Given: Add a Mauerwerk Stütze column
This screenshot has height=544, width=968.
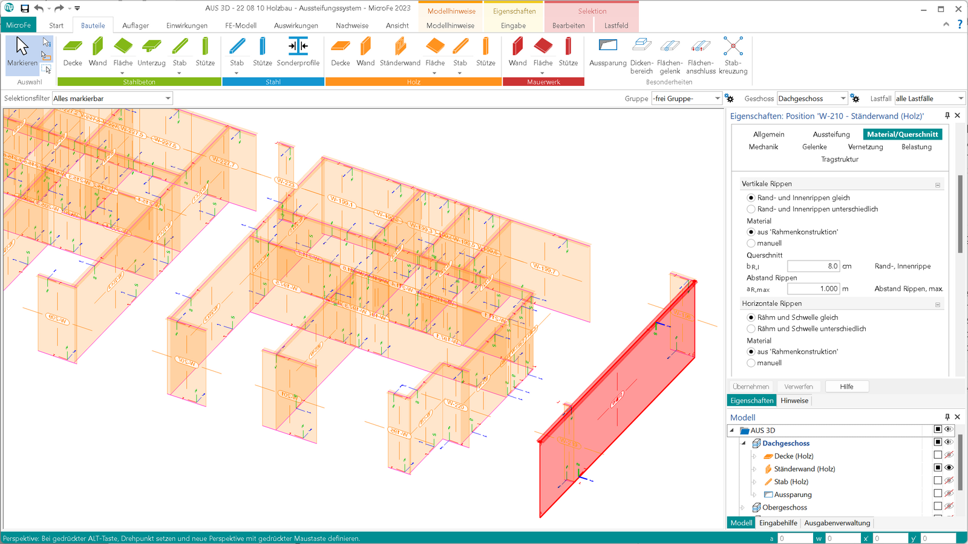Looking at the screenshot, I should 568,52.
